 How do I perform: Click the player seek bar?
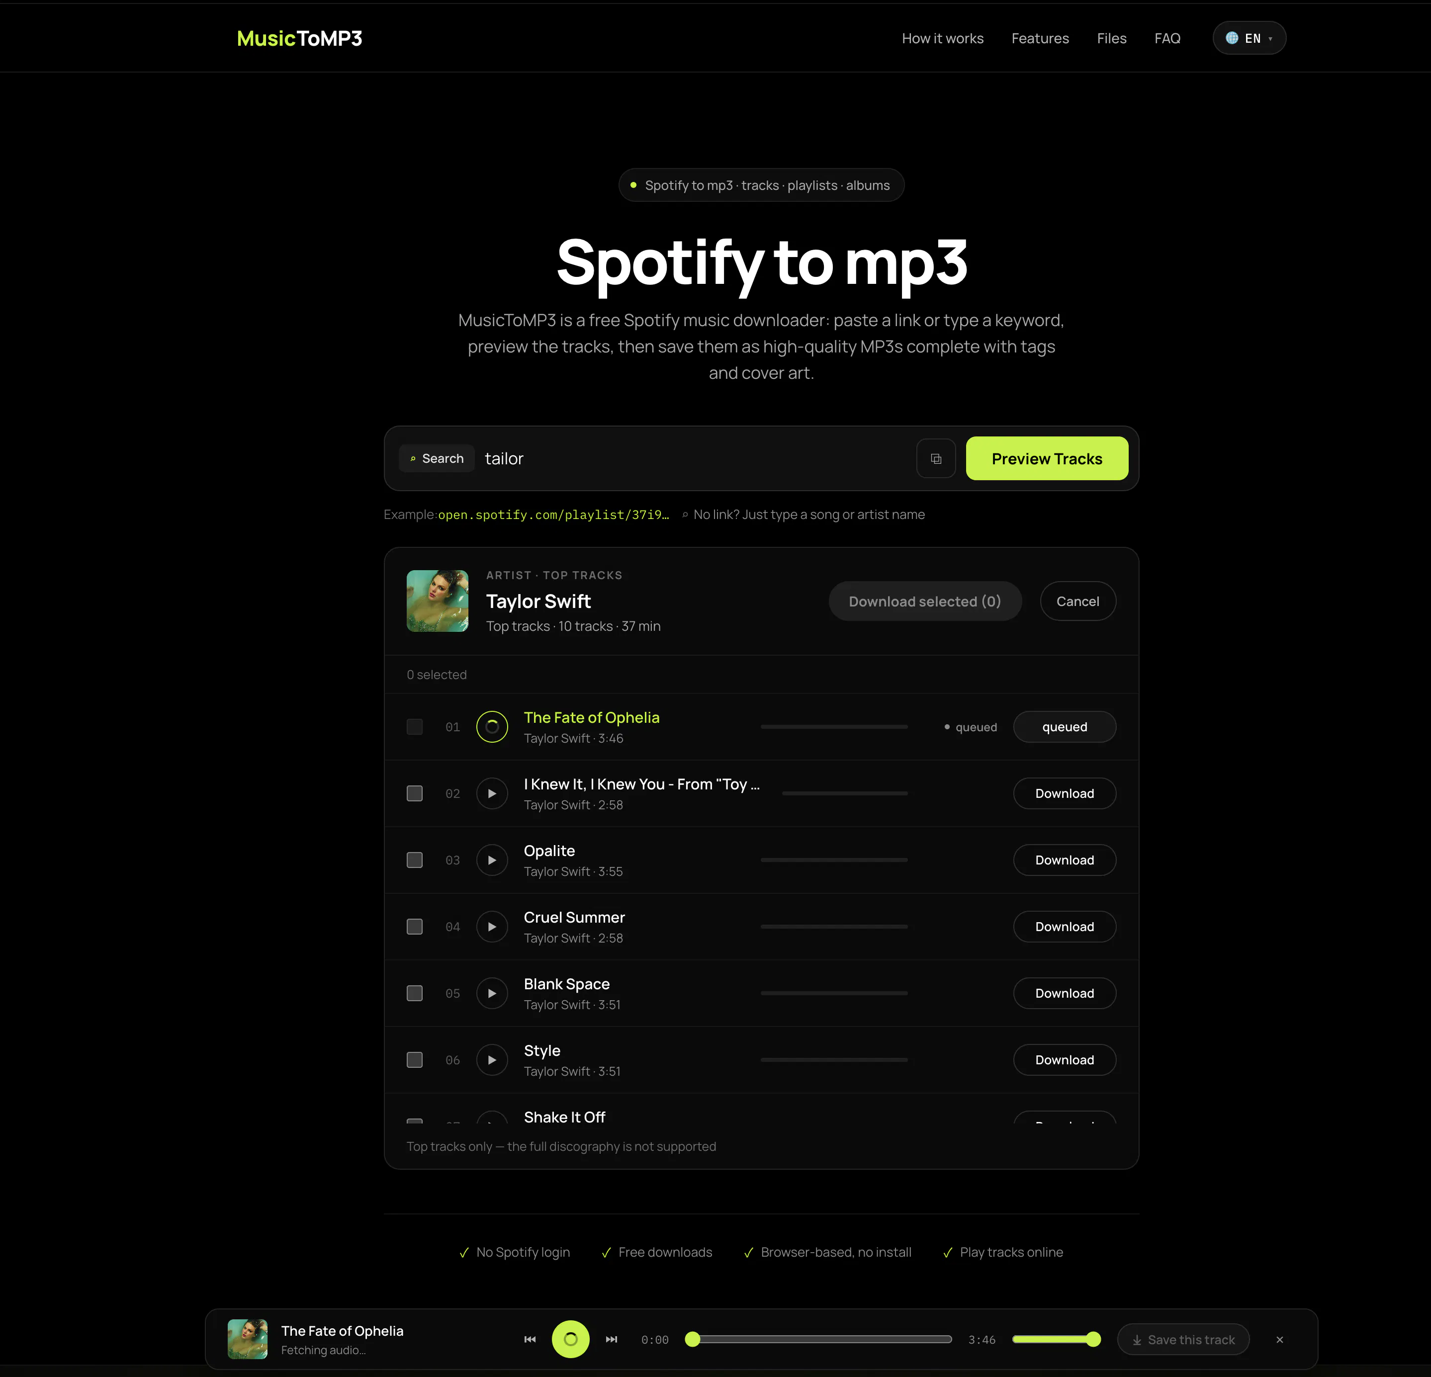point(818,1339)
